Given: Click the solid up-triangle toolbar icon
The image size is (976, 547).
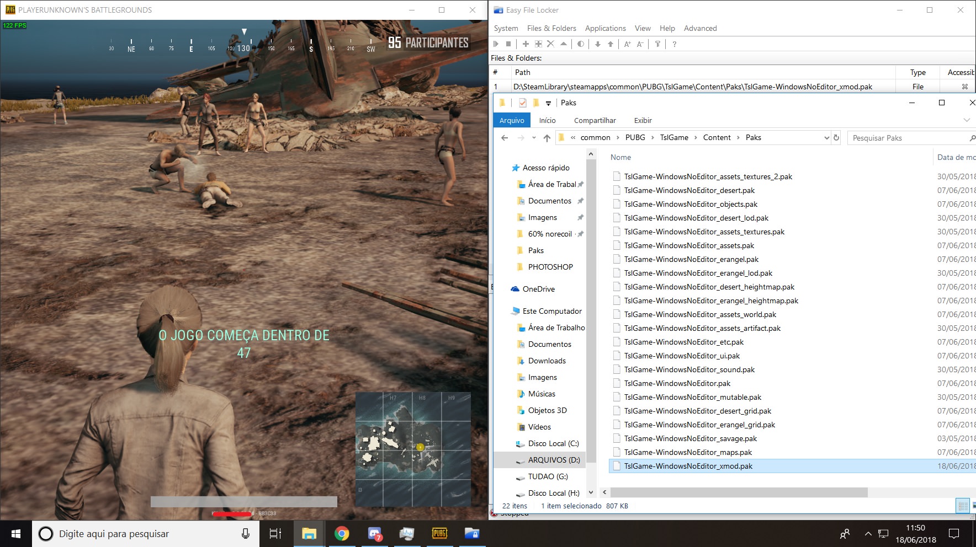Looking at the screenshot, I should (x=563, y=44).
